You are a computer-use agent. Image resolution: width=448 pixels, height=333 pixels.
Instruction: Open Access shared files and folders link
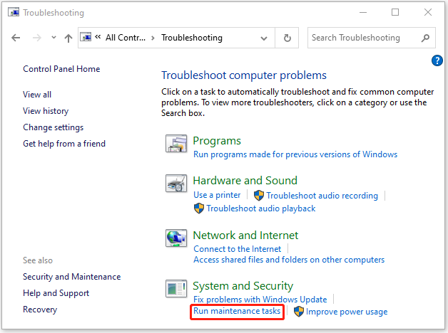tap(289, 260)
